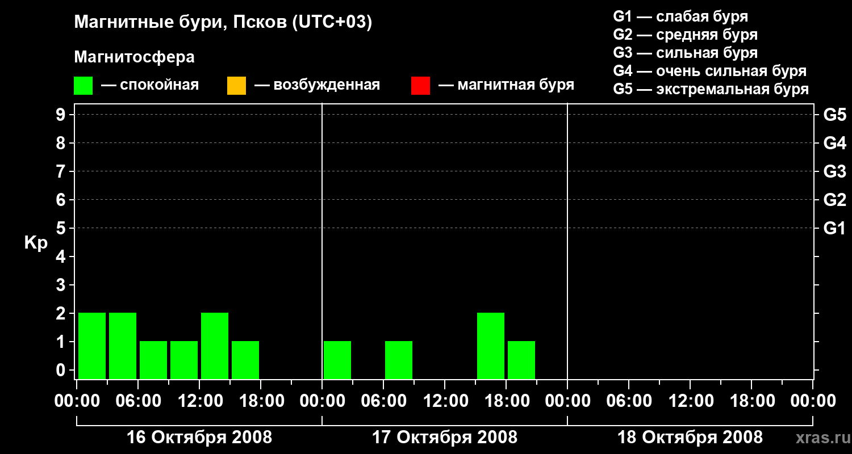This screenshot has width=852, height=454.
Task: Click the G2 label on the right axis
Action: click(x=835, y=200)
